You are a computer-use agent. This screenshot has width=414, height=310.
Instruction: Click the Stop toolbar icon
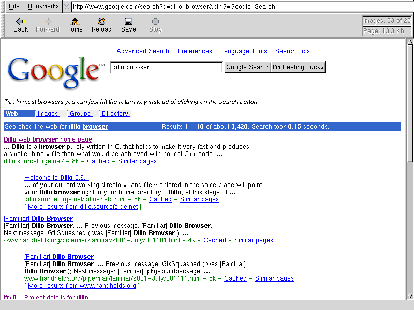[x=155, y=21]
